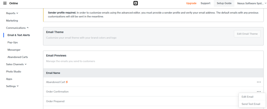Open Pop-Ups in the sidebar
267x109 pixels.
coord(13,42)
